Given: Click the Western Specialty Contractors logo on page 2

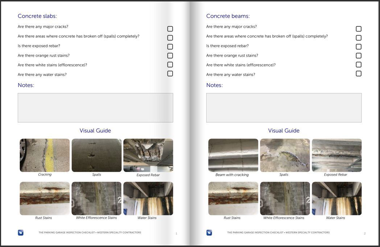Looking at the screenshot, I should [x=210, y=232].
